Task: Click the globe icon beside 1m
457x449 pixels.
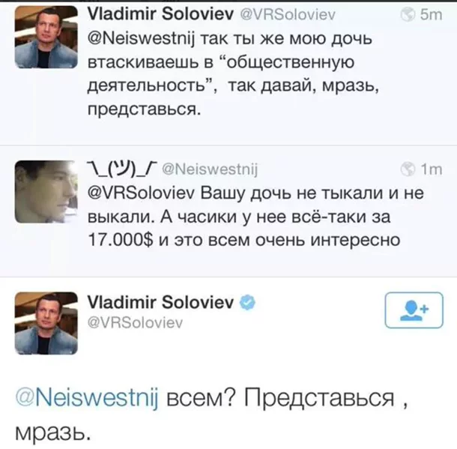Action: coord(408,167)
